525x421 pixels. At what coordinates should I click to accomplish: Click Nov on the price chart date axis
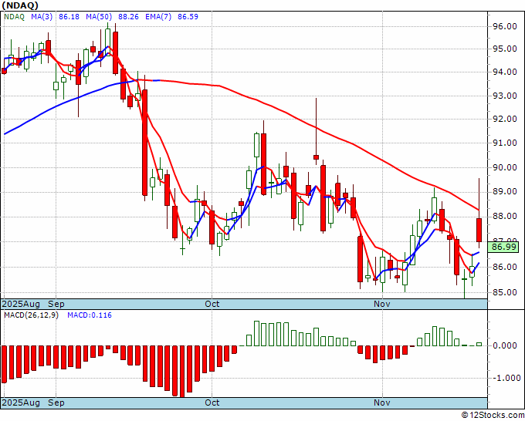click(x=382, y=305)
